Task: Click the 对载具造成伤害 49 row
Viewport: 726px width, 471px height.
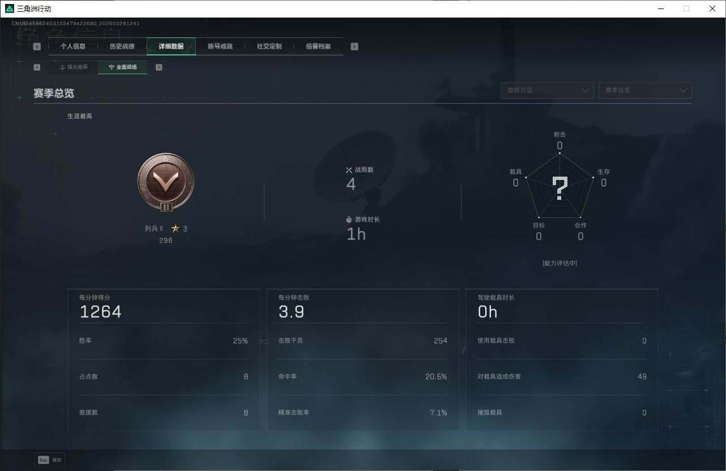Action: [x=562, y=376]
